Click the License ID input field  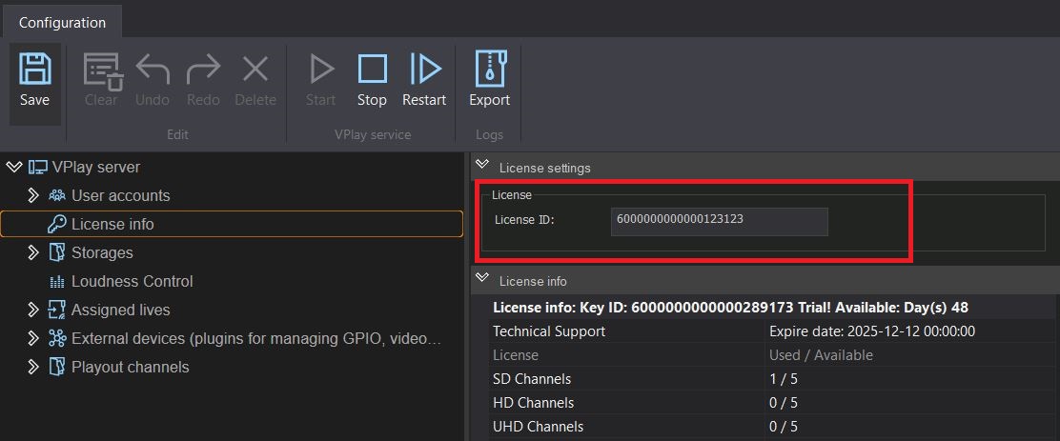(x=720, y=222)
